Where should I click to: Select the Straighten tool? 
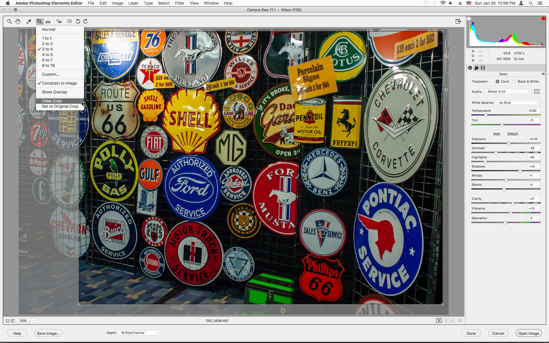coord(48,21)
